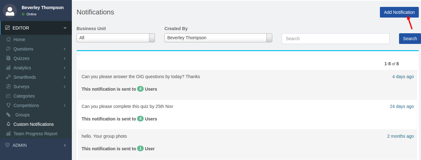421x160 pixels.
Task: Click the Quizzes icon in sidebar
Action: [x=8, y=58]
